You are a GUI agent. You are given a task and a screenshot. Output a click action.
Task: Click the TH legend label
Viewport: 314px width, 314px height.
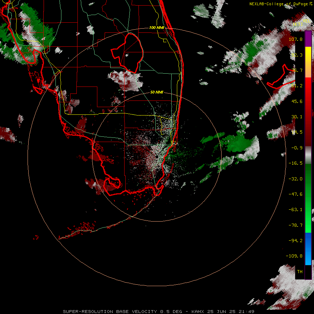300,272
